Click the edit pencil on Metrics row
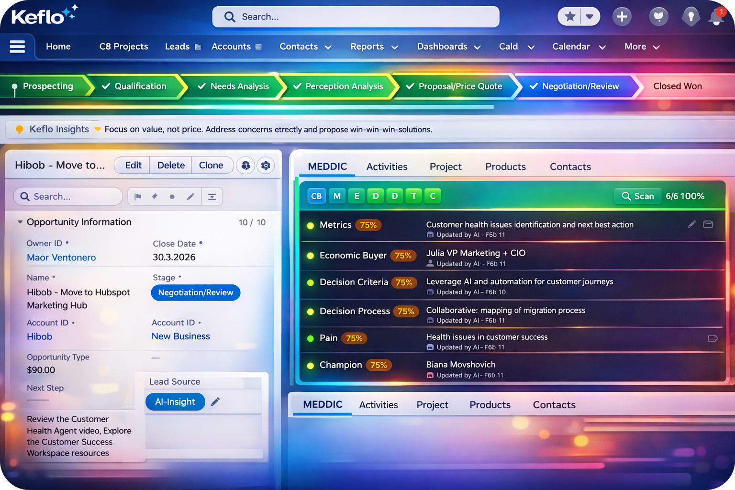 coord(691,224)
